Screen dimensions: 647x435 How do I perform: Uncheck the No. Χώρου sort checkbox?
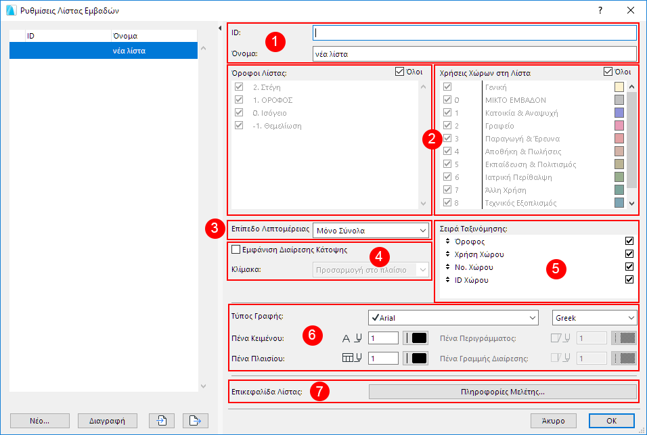(x=629, y=267)
